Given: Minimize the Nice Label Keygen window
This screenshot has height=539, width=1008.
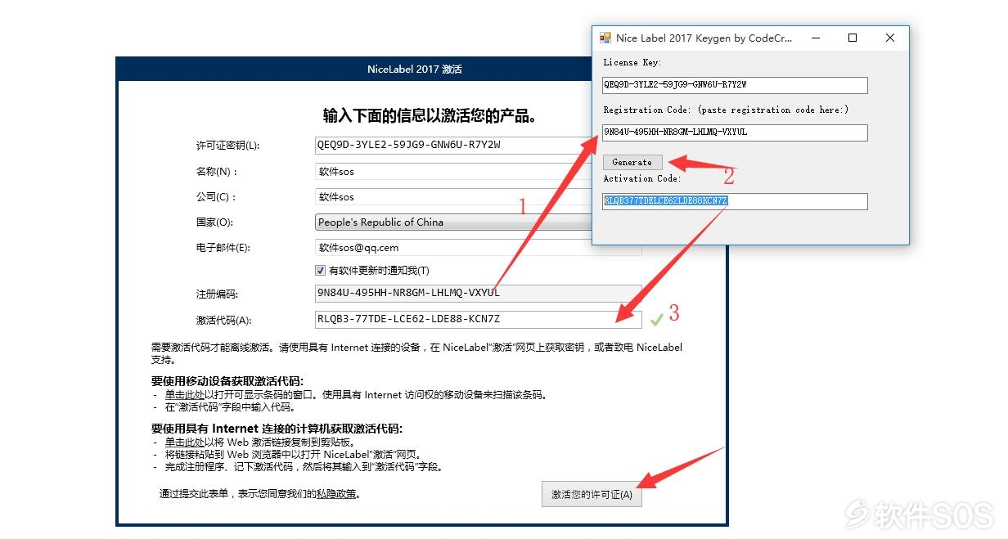Looking at the screenshot, I should [x=815, y=38].
